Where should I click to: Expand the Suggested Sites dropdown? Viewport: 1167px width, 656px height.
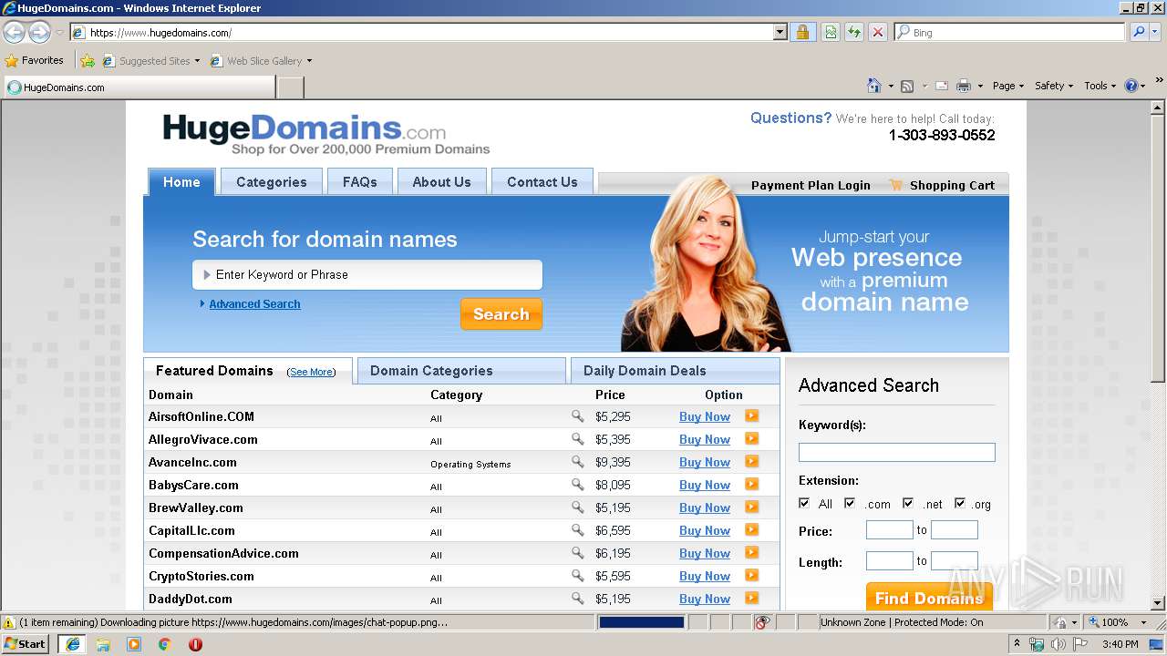[x=197, y=61]
